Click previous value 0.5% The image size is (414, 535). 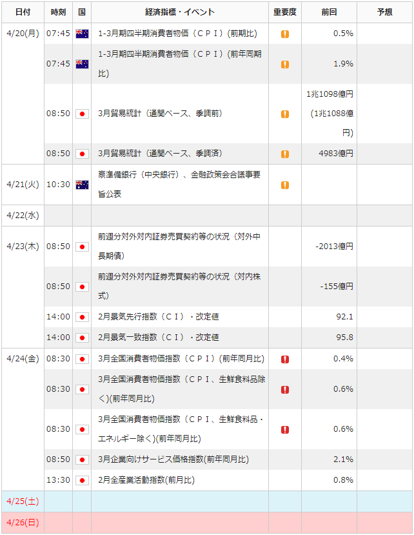coord(343,34)
